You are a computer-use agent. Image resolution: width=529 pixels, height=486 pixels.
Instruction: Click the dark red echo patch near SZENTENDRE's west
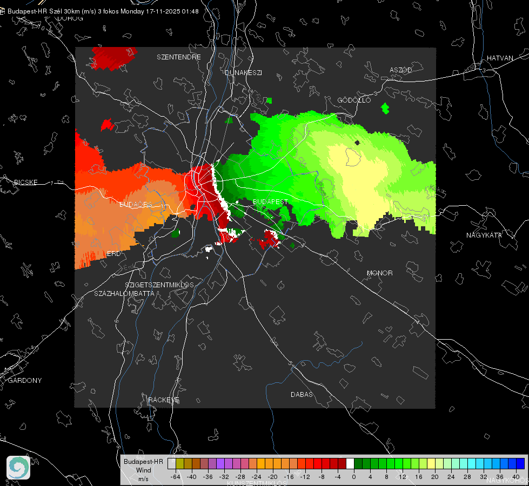coord(113,58)
